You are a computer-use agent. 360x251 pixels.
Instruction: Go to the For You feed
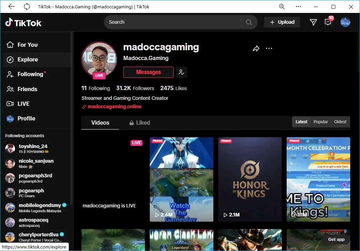click(x=37, y=45)
